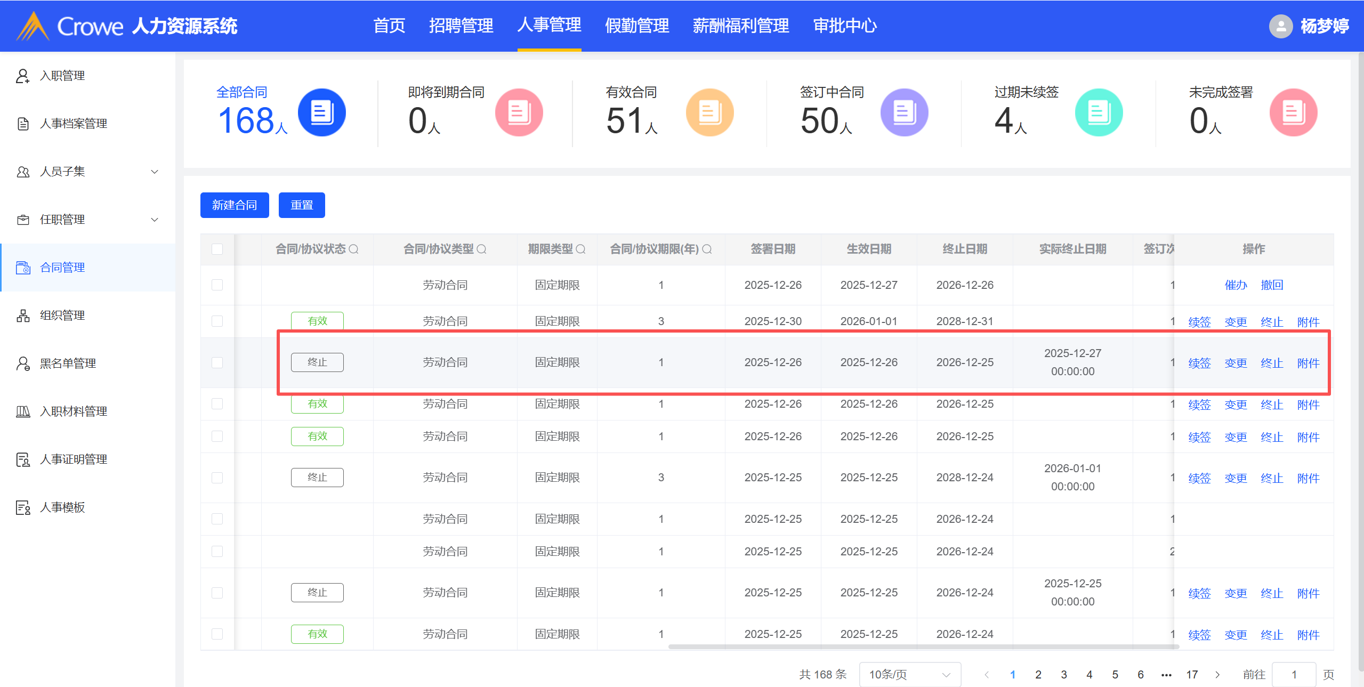This screenshot has width=1364, height=687.
Task: Click 撤回 link in first contract row
Action: (1271, 285)
